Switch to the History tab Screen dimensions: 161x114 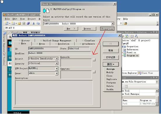click(24, 40)
